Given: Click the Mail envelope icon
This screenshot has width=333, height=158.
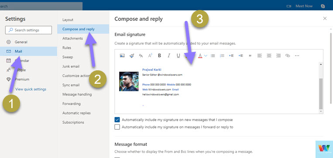Looking at the screenshot, I should (8, 51).
